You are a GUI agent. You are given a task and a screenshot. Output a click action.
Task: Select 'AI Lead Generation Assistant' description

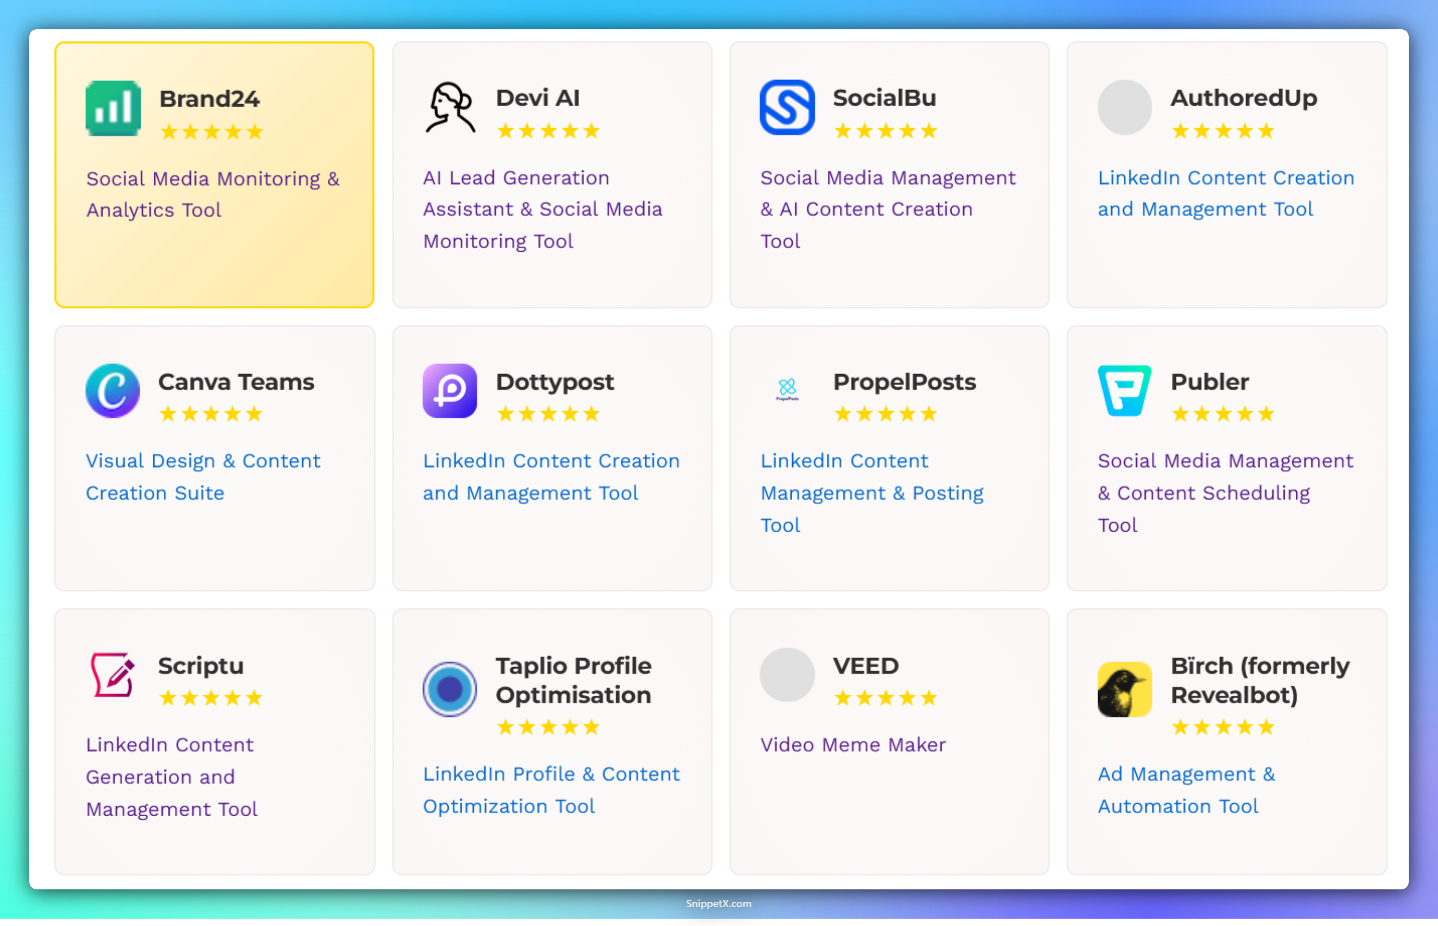543,209
